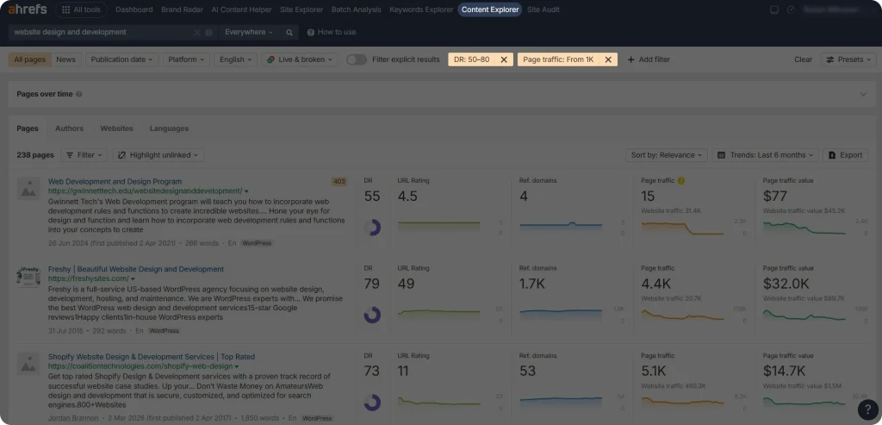Image resolution: width=882 pixels, height=425 pixels.
Task: Open Batch Analysis
Action: (x=356, y=9)
